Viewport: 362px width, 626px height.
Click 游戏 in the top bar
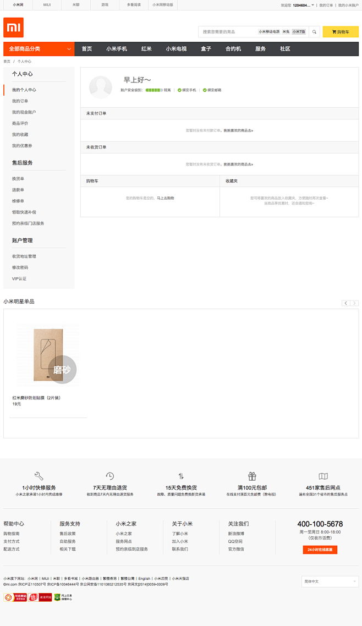click(105, 5)
